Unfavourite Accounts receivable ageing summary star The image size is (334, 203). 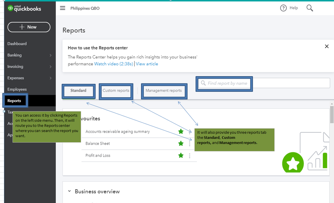181,132
